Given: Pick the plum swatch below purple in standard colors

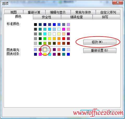Looking at the screenshot, I should click(x=68, y=39).
